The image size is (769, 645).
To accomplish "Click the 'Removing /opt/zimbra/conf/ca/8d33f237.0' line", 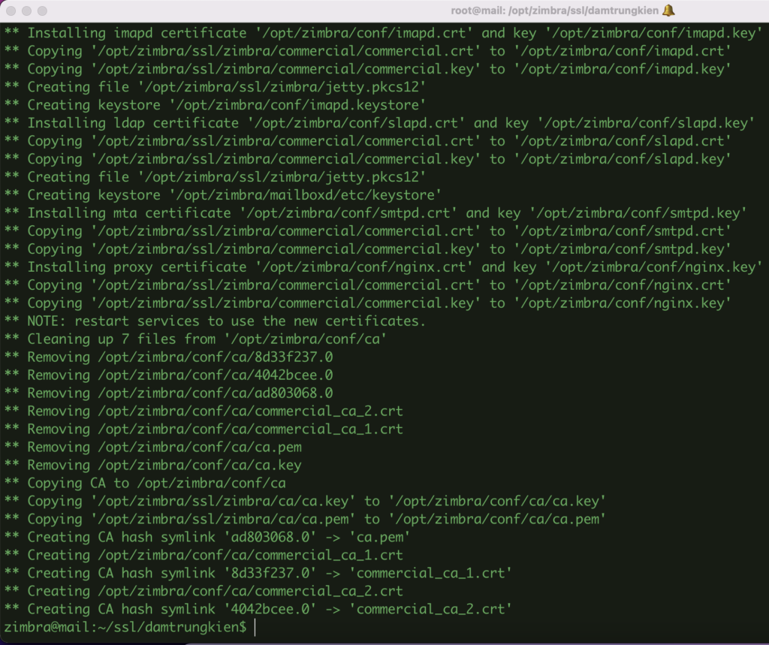I will [x=169, y=357].
